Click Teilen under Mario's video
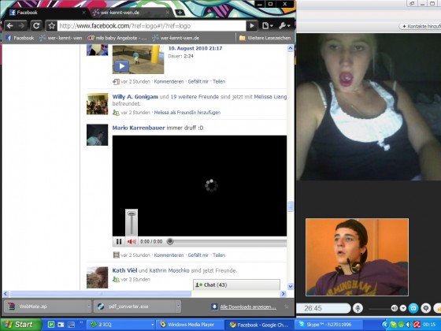This screenshot has height=331, width=441. tap(219, 255)
